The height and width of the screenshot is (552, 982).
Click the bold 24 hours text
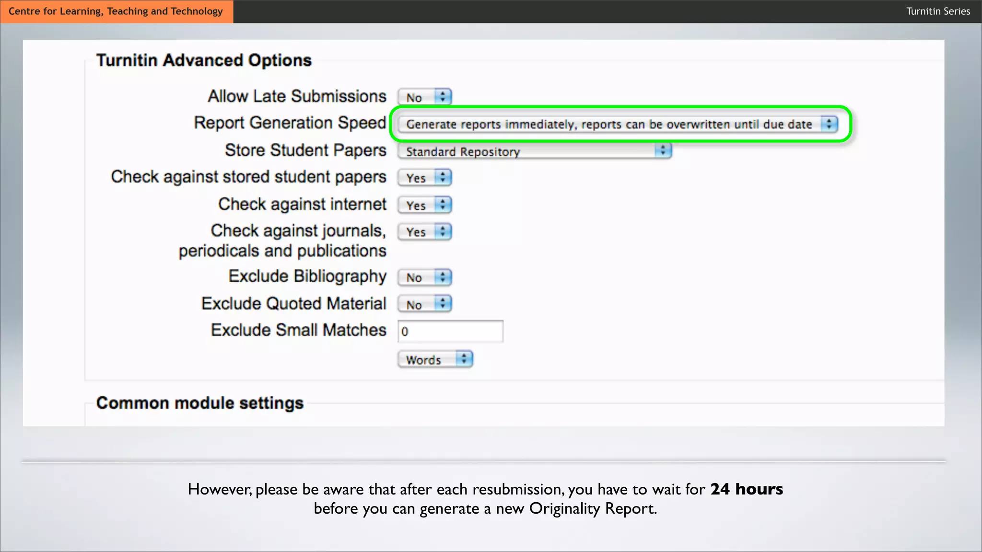(746, 489)
